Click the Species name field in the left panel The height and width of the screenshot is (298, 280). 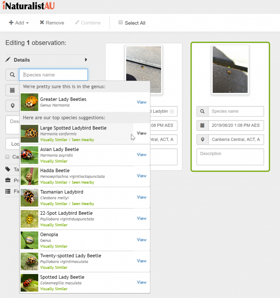[53, 75]
